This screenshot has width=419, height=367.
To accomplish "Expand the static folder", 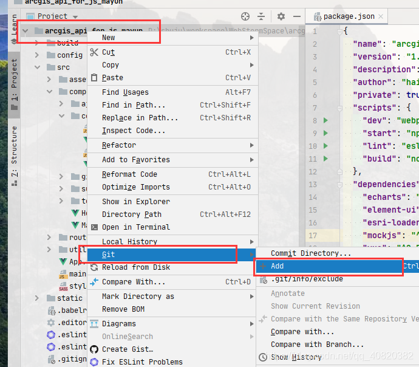I will click(x=37, y=298).
